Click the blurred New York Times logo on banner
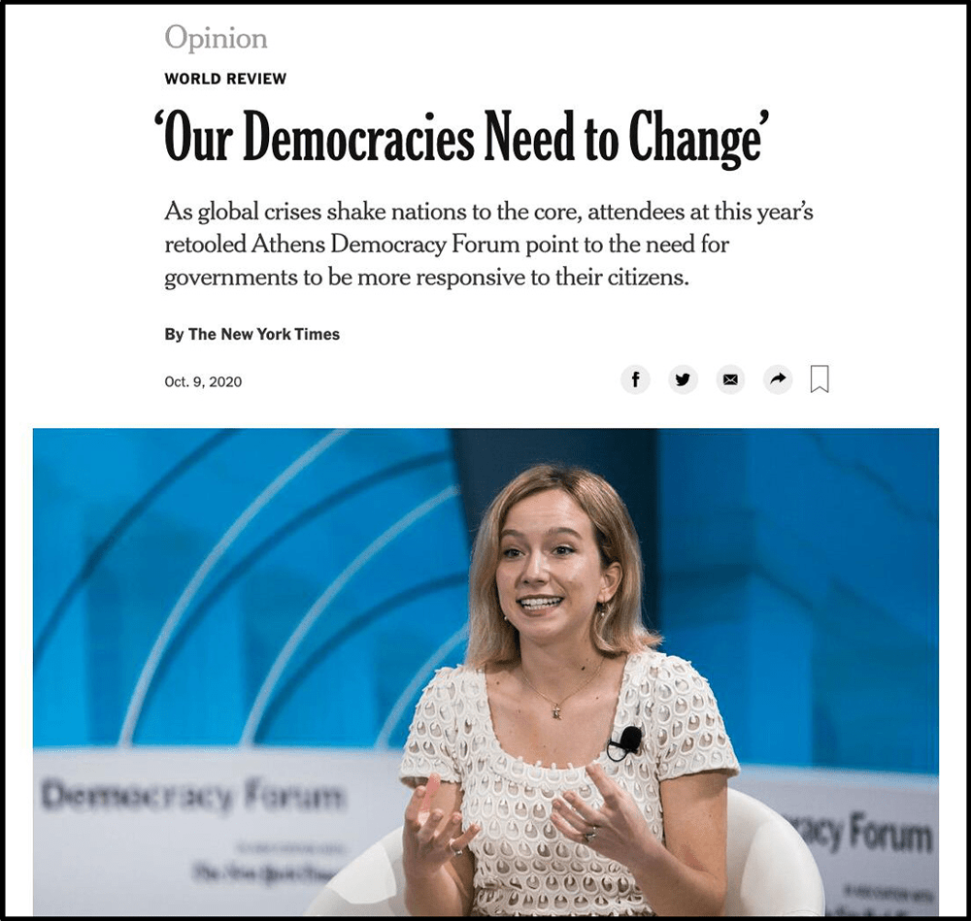The height and width of the screenshot is (921, 971). pyautogui.click(x=264, y=872)
